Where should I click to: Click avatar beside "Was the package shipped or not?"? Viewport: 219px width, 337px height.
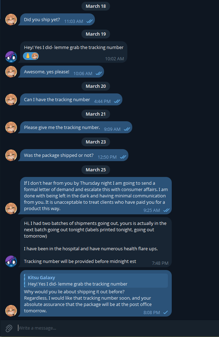[11, 155]
